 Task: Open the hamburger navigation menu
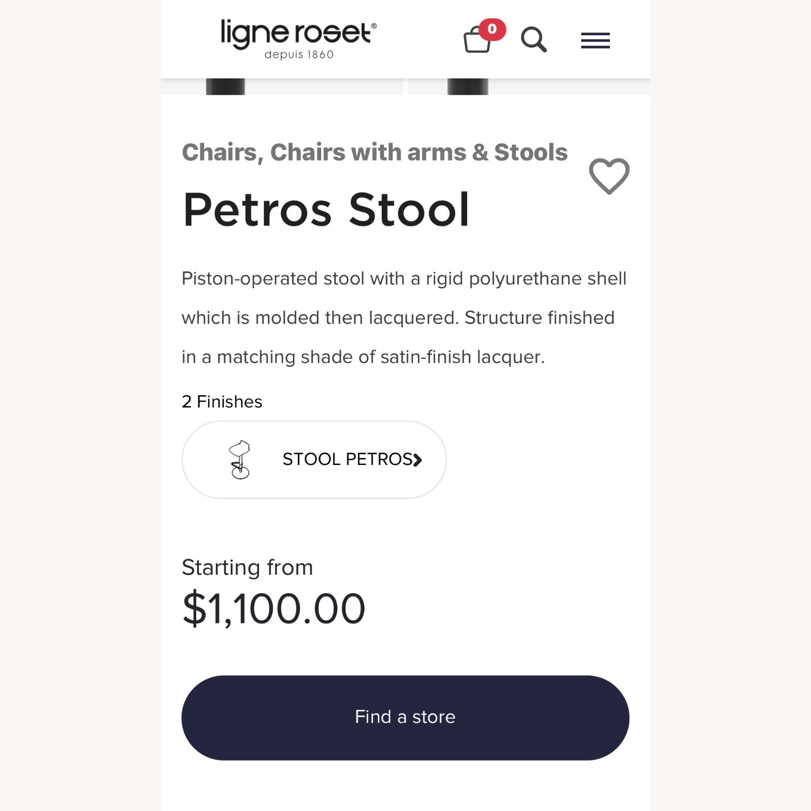pyautogui.click(x=595, y=41)
